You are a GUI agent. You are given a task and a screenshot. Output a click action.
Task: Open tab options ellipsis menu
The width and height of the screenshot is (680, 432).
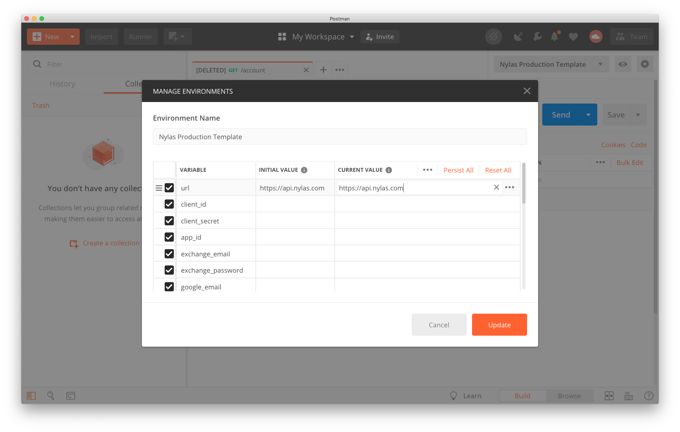point(340,70)
